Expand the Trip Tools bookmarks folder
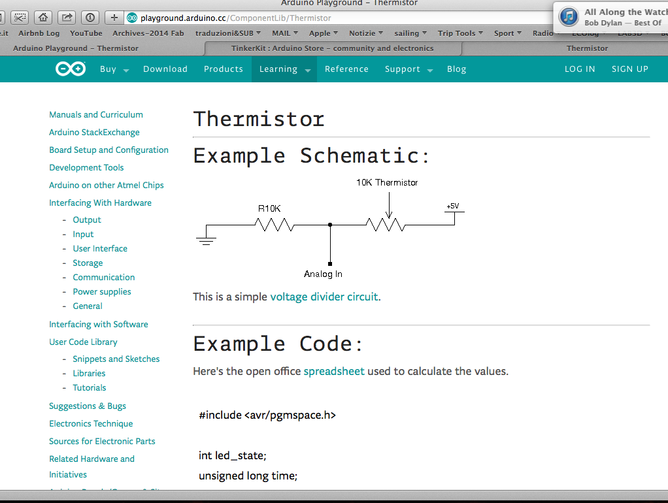Image resolution: width=668 pixels, height=503 pixels. pyautogui.click(x=460, y=33)
